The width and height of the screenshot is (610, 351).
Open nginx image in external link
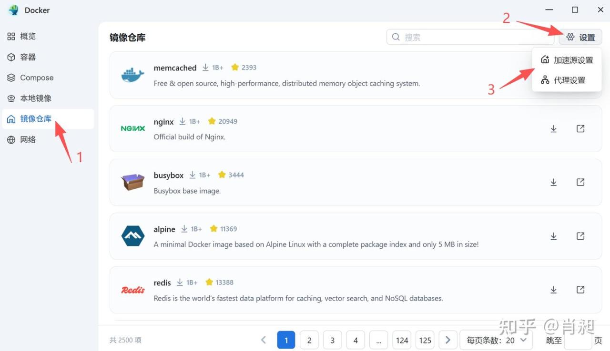(580, 129)
